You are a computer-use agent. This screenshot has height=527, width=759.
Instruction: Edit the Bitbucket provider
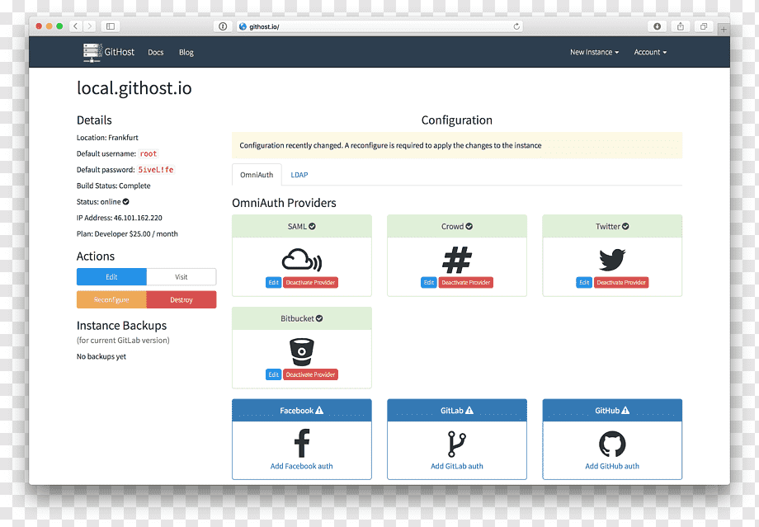tap(274, 374)
